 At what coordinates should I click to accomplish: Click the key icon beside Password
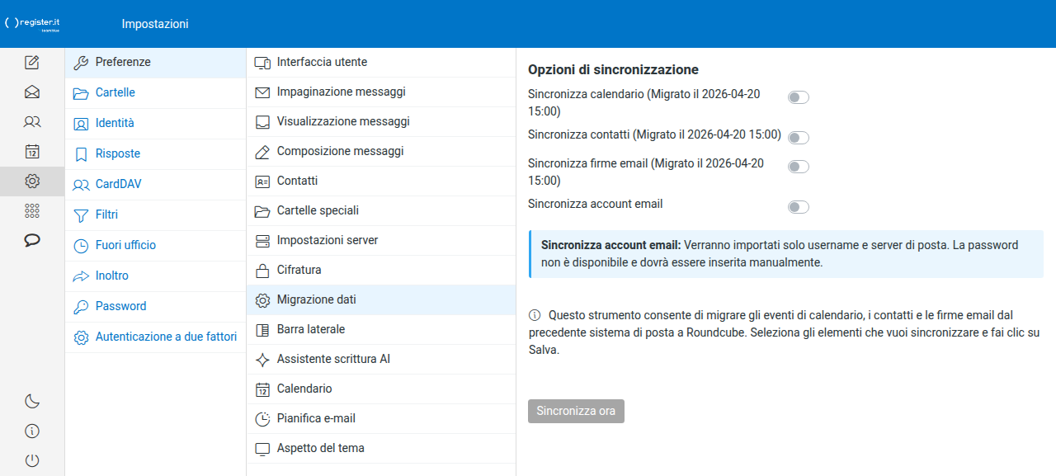tap(81, 306)
